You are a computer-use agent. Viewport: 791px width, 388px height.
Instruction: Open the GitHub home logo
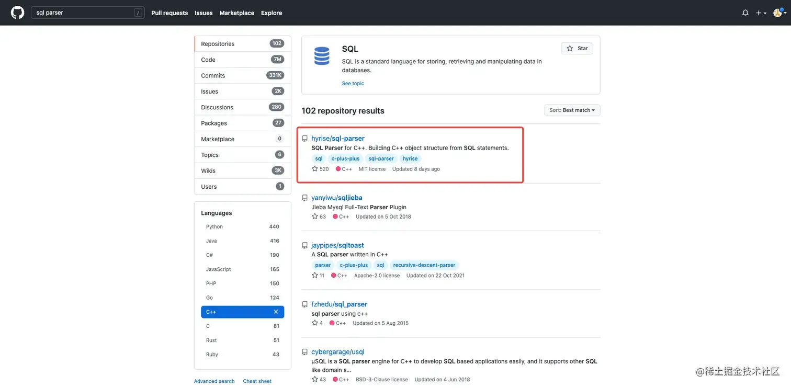tap(18, 13)
